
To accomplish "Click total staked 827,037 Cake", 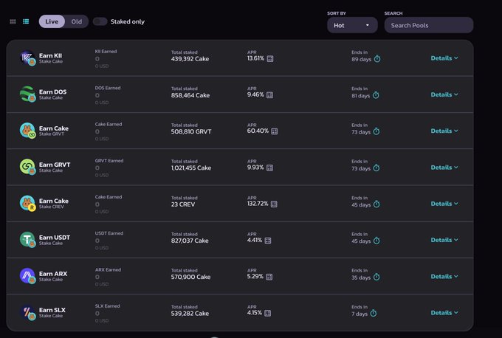I will (x=190, y=241).
